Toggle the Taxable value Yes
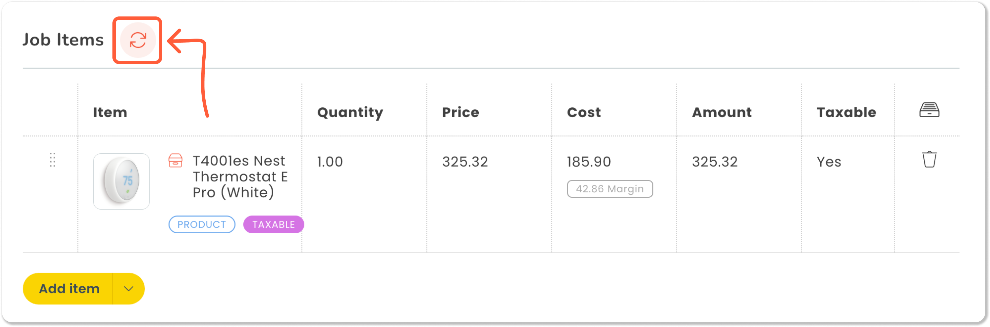The width and height of the screenshot is (990, 327). coord(828,162)
